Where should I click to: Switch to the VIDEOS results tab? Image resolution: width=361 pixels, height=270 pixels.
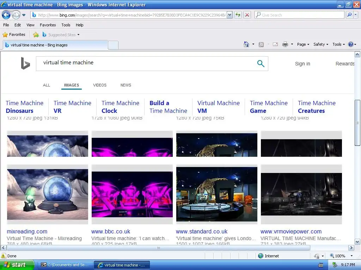100,85
